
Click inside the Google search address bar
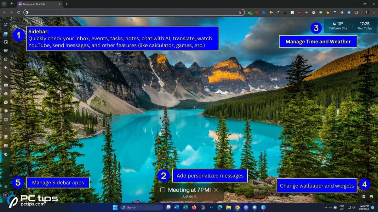pos(126,12)
